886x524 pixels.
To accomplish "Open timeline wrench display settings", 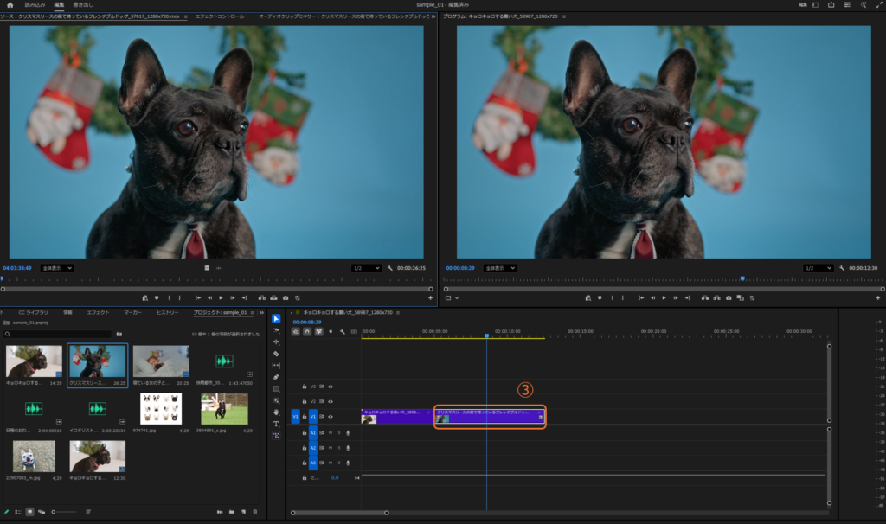I will coord(343,331).
